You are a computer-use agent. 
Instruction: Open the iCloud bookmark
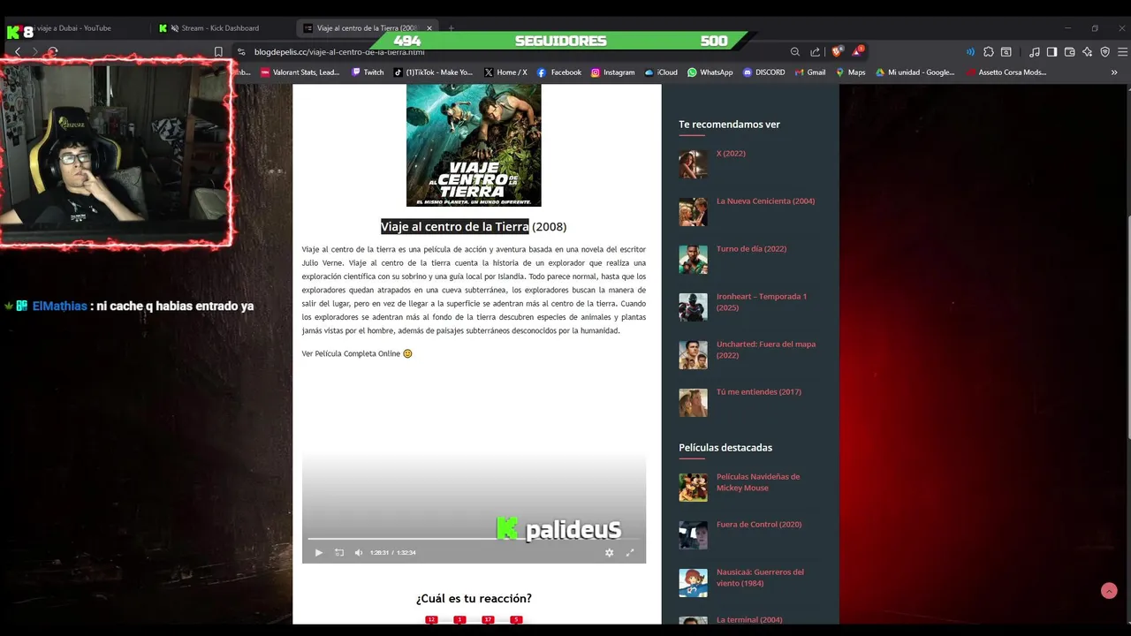point(661,72)
